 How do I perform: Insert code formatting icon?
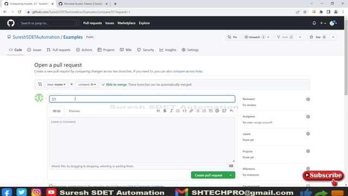click(184, 111)
